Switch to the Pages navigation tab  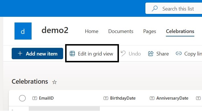tap(150, 31)
